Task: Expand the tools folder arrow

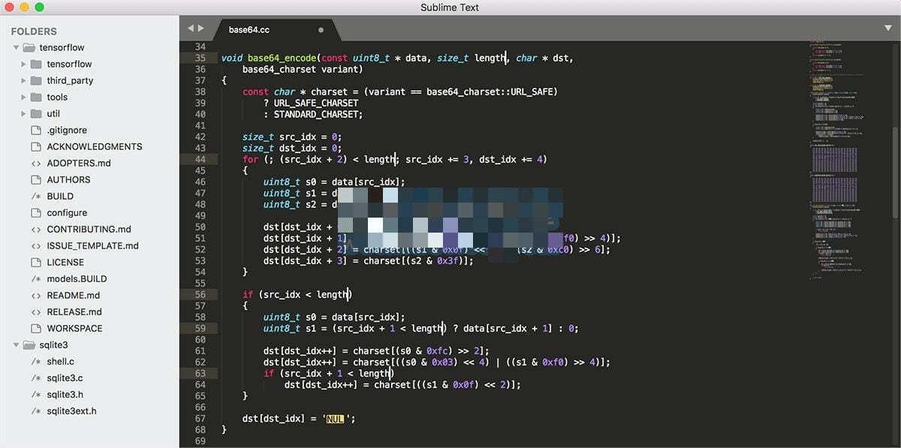Action: click(x=24, y=97)
